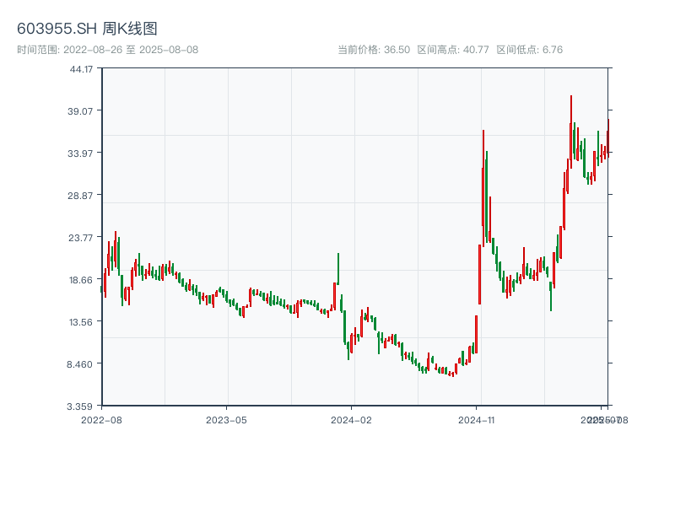
Task: Select the time range text 2022-08-26 至 2025-08-08
Action: [131, 50]
